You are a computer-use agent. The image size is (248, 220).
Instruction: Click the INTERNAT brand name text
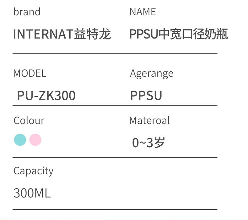point(43,34)
